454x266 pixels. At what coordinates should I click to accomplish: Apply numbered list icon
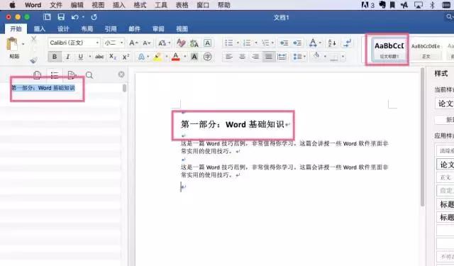click(247, 43)
